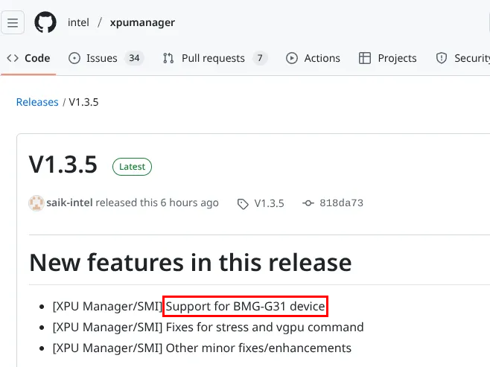Click the V1.3.5 release heading
This screenshot has height=367, width=490.
click(x=63, y=165)
